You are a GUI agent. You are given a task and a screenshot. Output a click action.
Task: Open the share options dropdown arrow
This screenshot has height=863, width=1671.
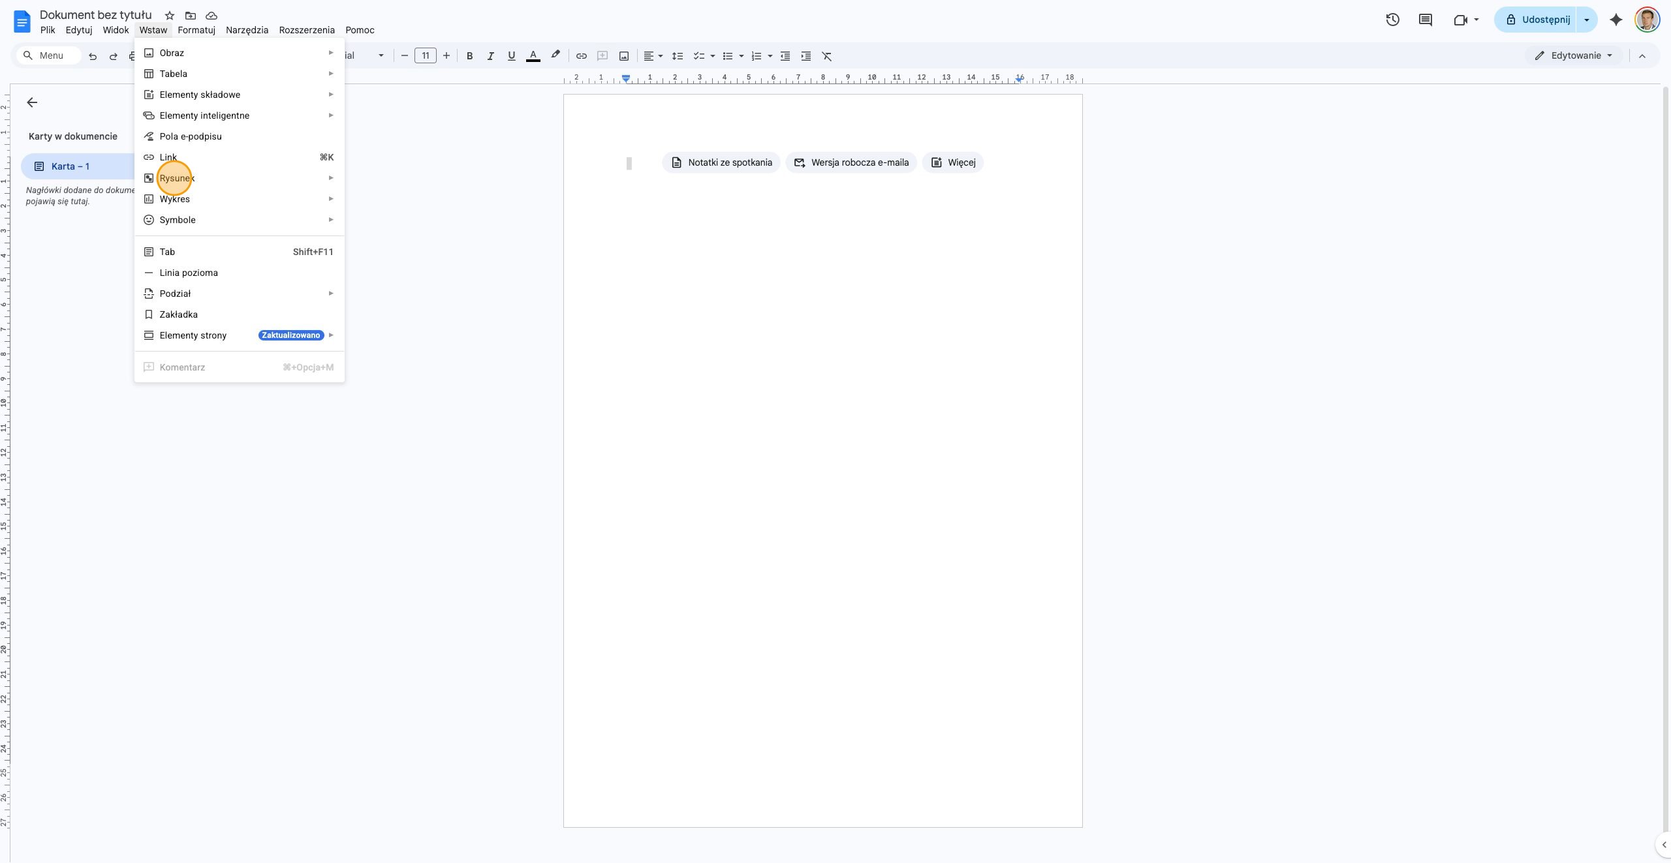pos(1587,20)
